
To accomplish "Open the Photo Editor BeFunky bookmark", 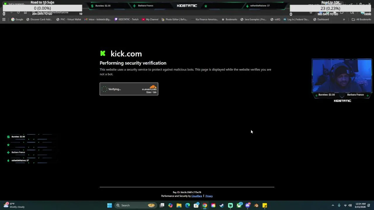I will click(174, 20).
